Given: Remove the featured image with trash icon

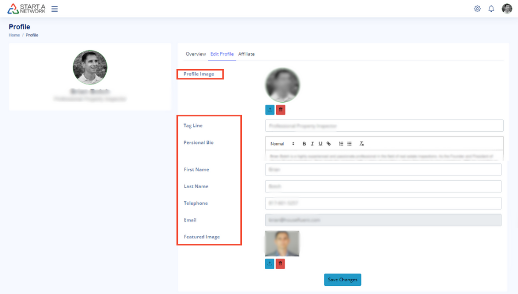Looking at the screenshot, I should [280, 264].
